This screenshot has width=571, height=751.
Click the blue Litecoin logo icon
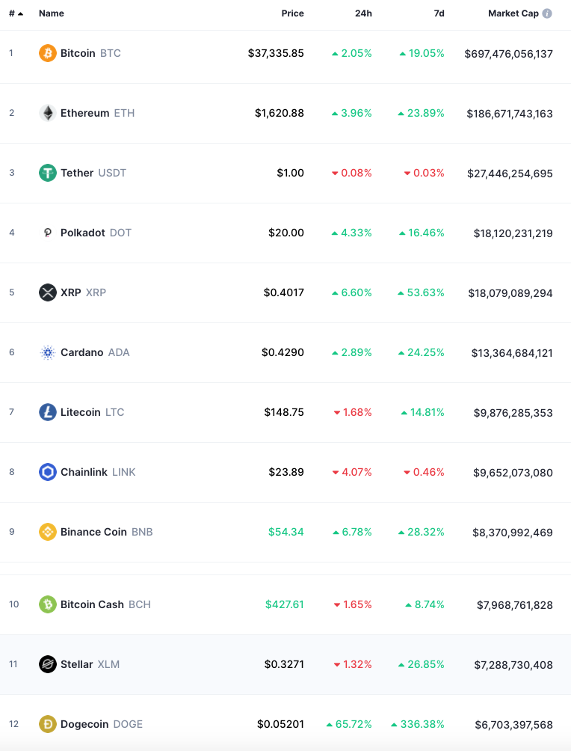(47, 412)
